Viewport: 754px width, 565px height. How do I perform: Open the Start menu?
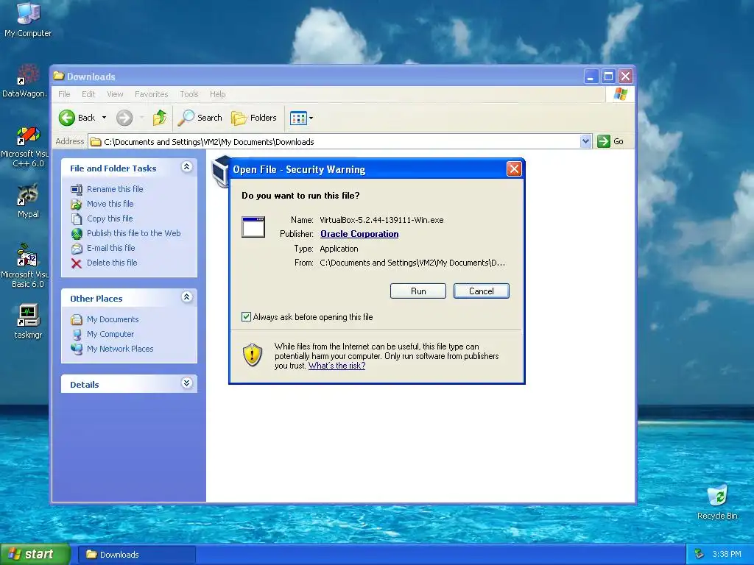35,555
